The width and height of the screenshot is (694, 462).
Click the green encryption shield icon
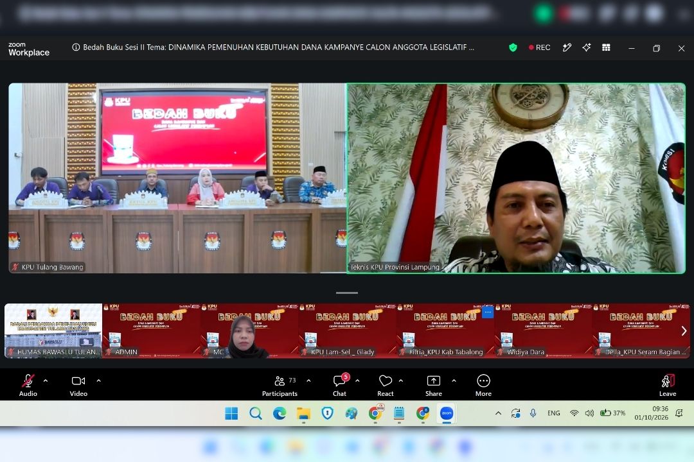(513, 47)
